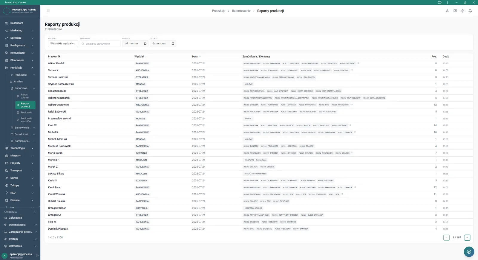Toggle the sidebar with the hamburger icon
The height and width of the screenshot is (260, 478).
click(x=48, y=11)
